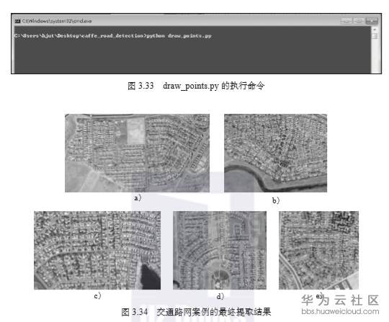
Task: Click the cmd window vertical scrollbar thumb
Action: [375, 36]
